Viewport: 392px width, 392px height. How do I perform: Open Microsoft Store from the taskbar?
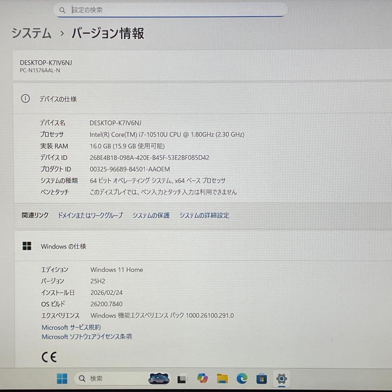click(261, 379)
